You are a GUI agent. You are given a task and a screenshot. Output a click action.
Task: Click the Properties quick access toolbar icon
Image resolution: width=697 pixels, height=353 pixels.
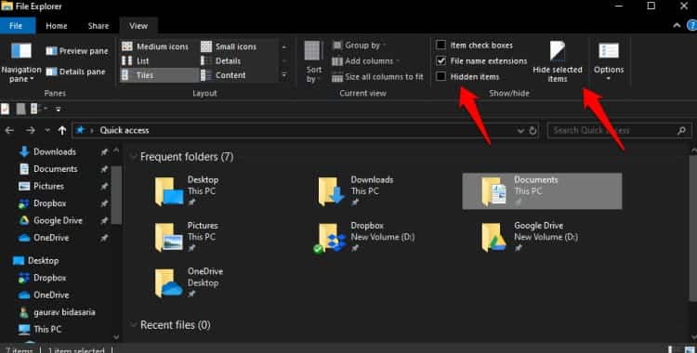tap(6, 109)
